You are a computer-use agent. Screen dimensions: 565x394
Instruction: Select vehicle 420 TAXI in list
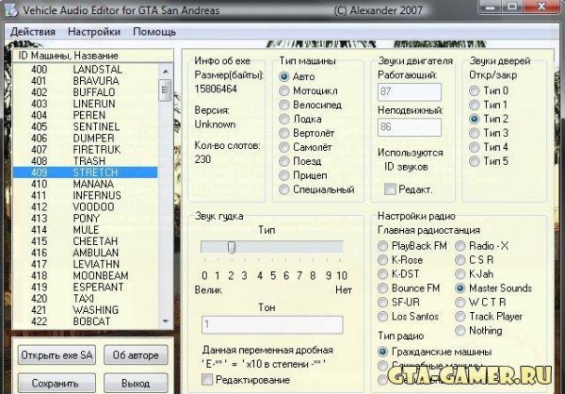85,299
